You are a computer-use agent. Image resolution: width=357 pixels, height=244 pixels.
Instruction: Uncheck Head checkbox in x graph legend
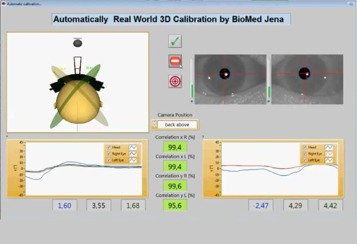(x=109, y=147)
